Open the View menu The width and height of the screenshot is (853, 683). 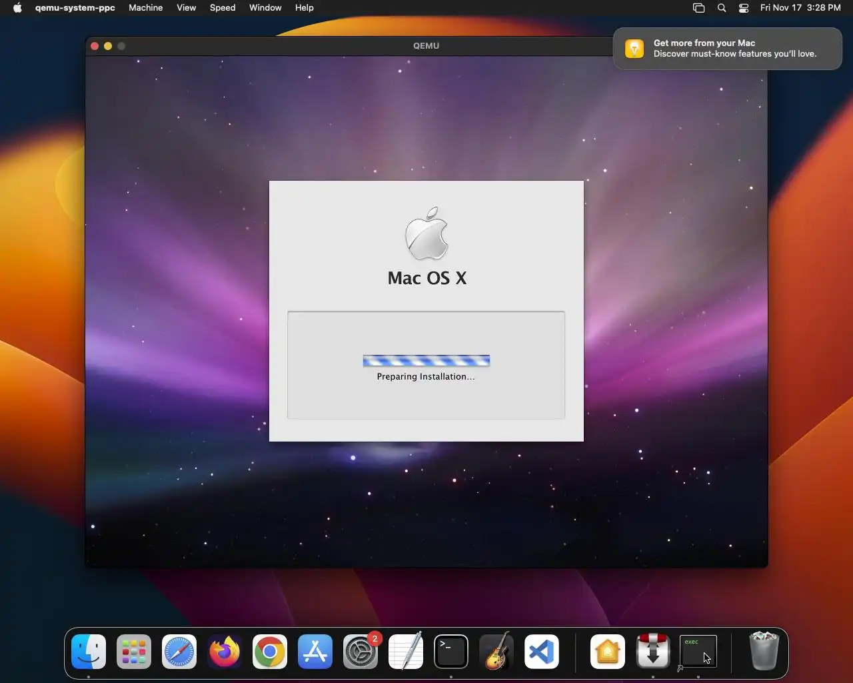point(187,8)
